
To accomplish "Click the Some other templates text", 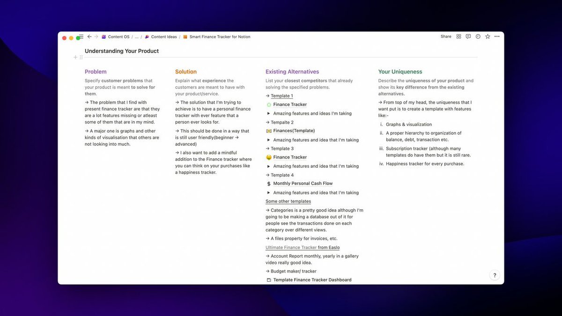I will [x=288, y=201].
